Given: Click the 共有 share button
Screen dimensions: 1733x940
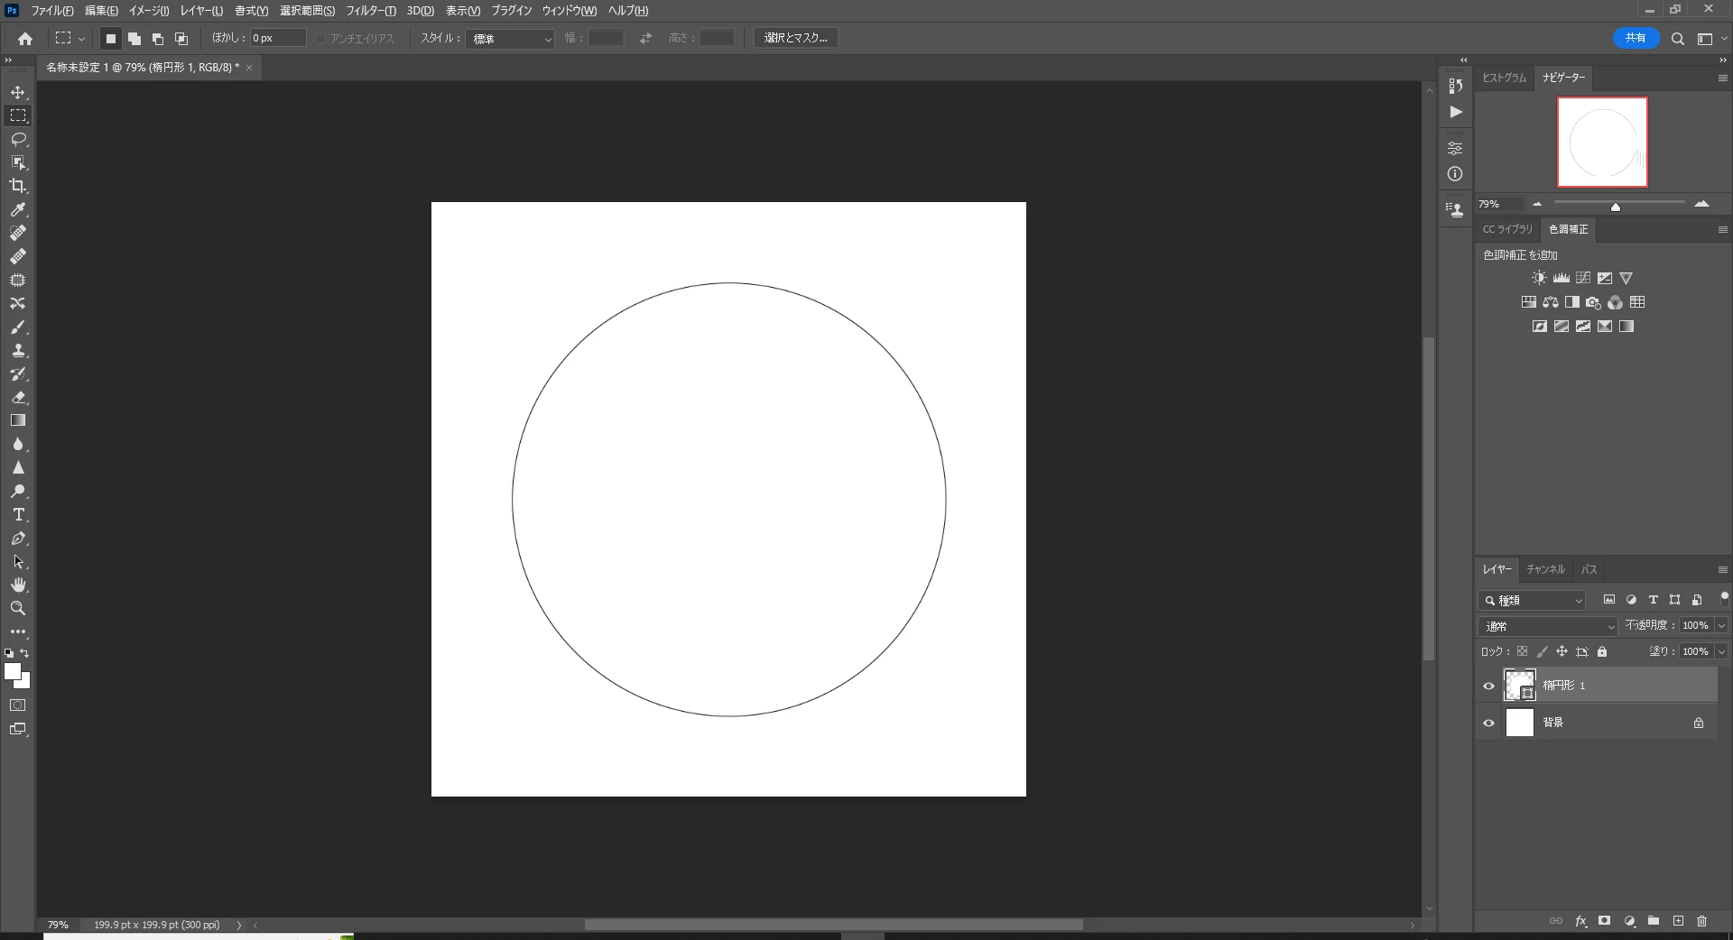Looking at the screenshot, I should point(1636,38).
